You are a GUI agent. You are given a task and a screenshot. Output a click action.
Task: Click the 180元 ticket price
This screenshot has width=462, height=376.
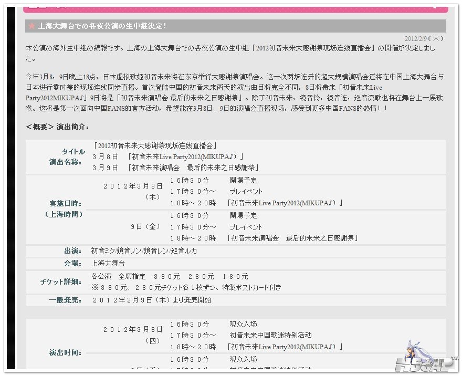pos(235,276)
